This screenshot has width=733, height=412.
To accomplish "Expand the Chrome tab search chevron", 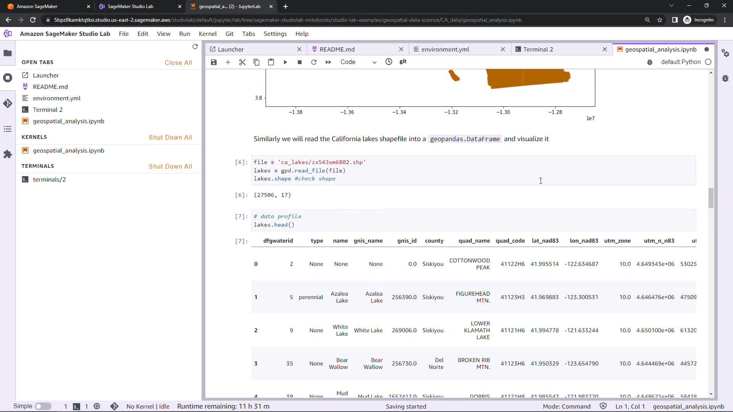I will tap(671, 6).
